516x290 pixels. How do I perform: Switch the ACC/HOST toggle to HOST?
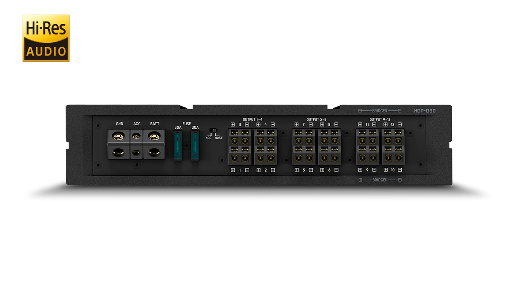pos(215,130)
